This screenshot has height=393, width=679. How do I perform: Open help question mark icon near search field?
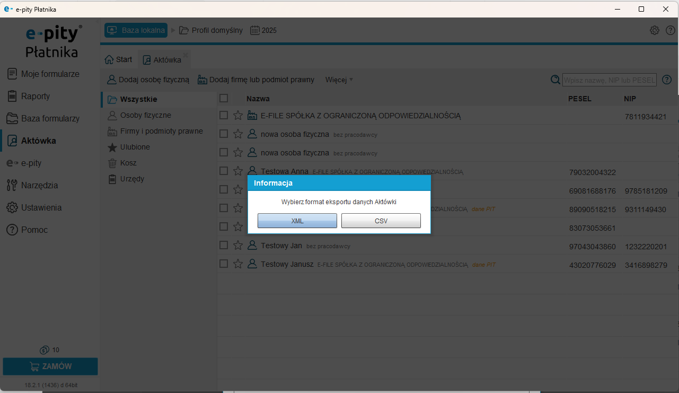click(667, 80)
